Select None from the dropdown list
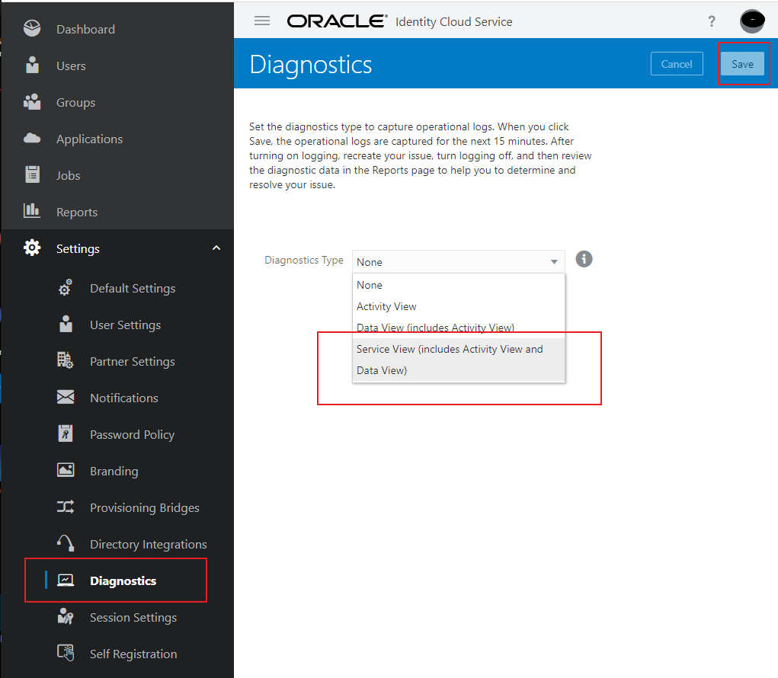 (459, 285)
